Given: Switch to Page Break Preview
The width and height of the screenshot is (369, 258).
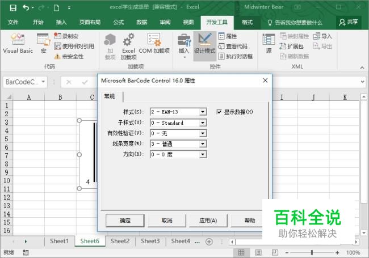Looking at the screenshot, I should click(x=275, y=252).
